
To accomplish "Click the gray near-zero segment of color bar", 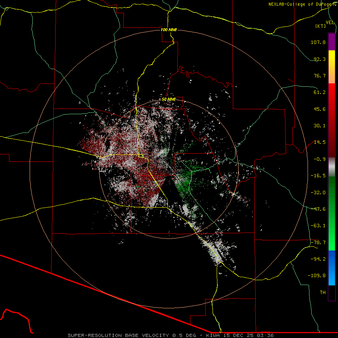I will (332, 167).
